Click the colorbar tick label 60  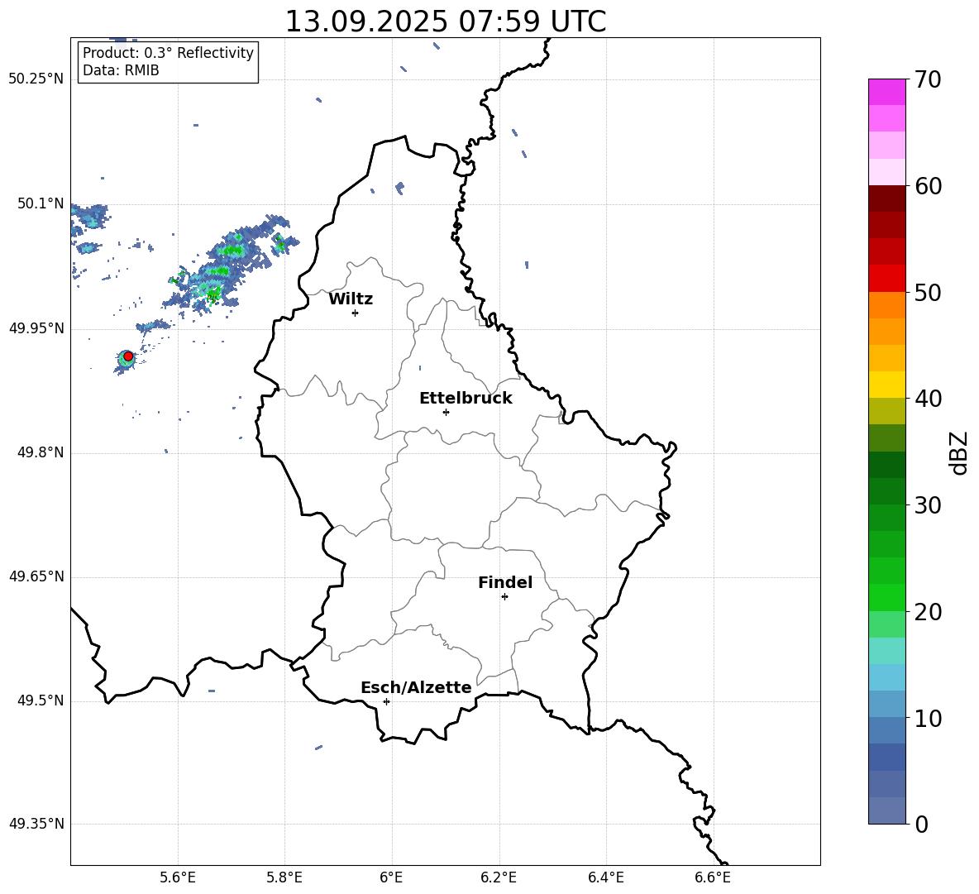[928, 186]
